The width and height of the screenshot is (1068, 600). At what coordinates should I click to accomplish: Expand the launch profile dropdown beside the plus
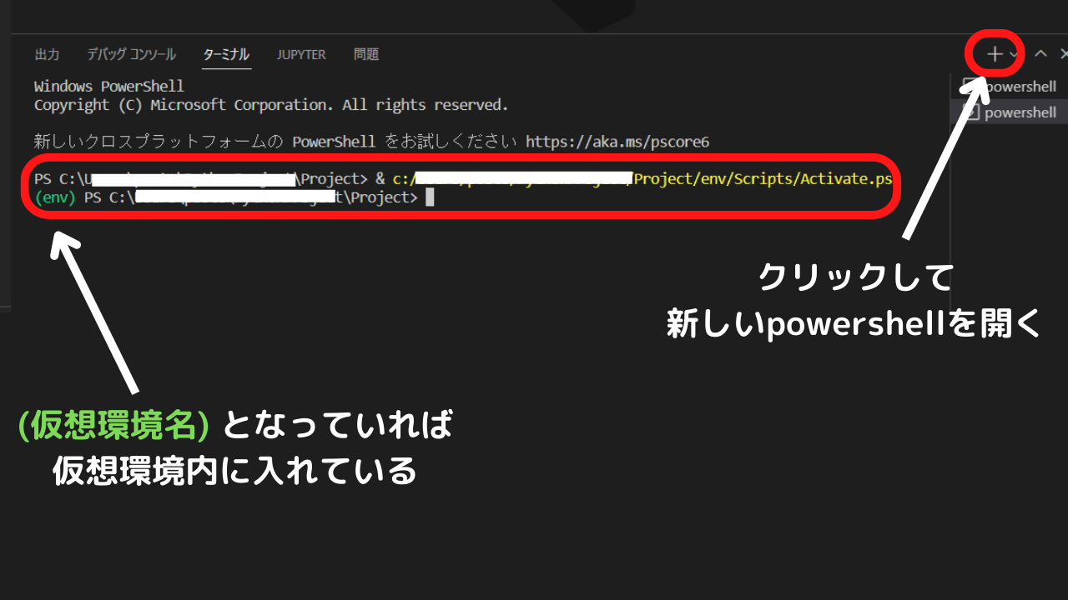coord(1013,55)
